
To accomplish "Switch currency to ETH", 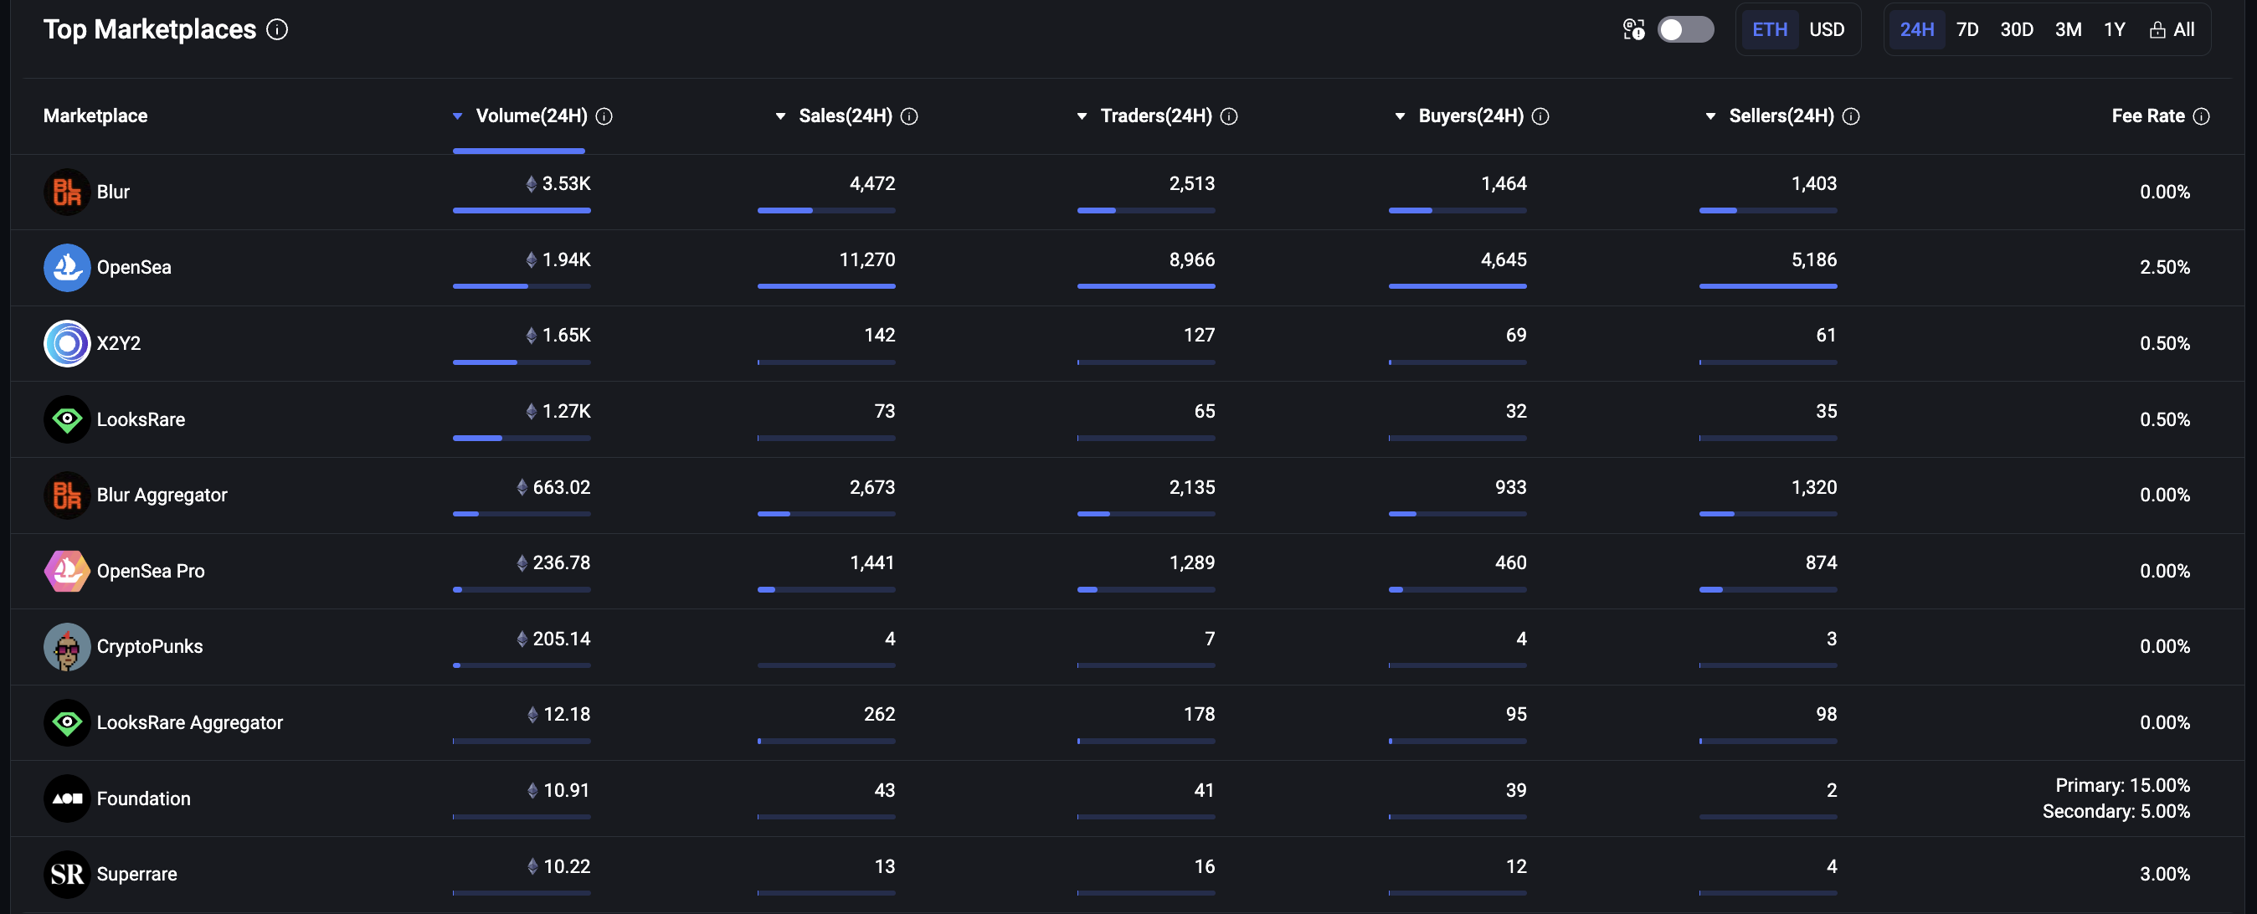I will 1769,30.
